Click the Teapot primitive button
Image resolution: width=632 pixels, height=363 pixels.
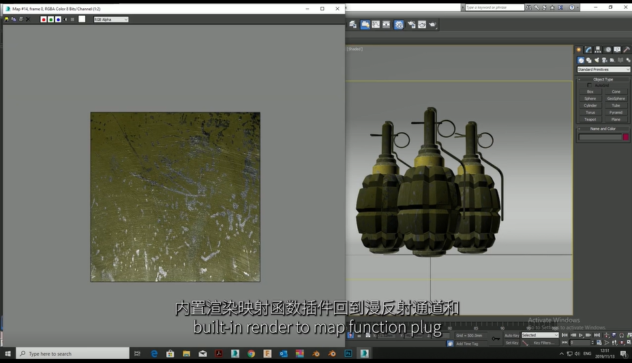click(590, 120)
